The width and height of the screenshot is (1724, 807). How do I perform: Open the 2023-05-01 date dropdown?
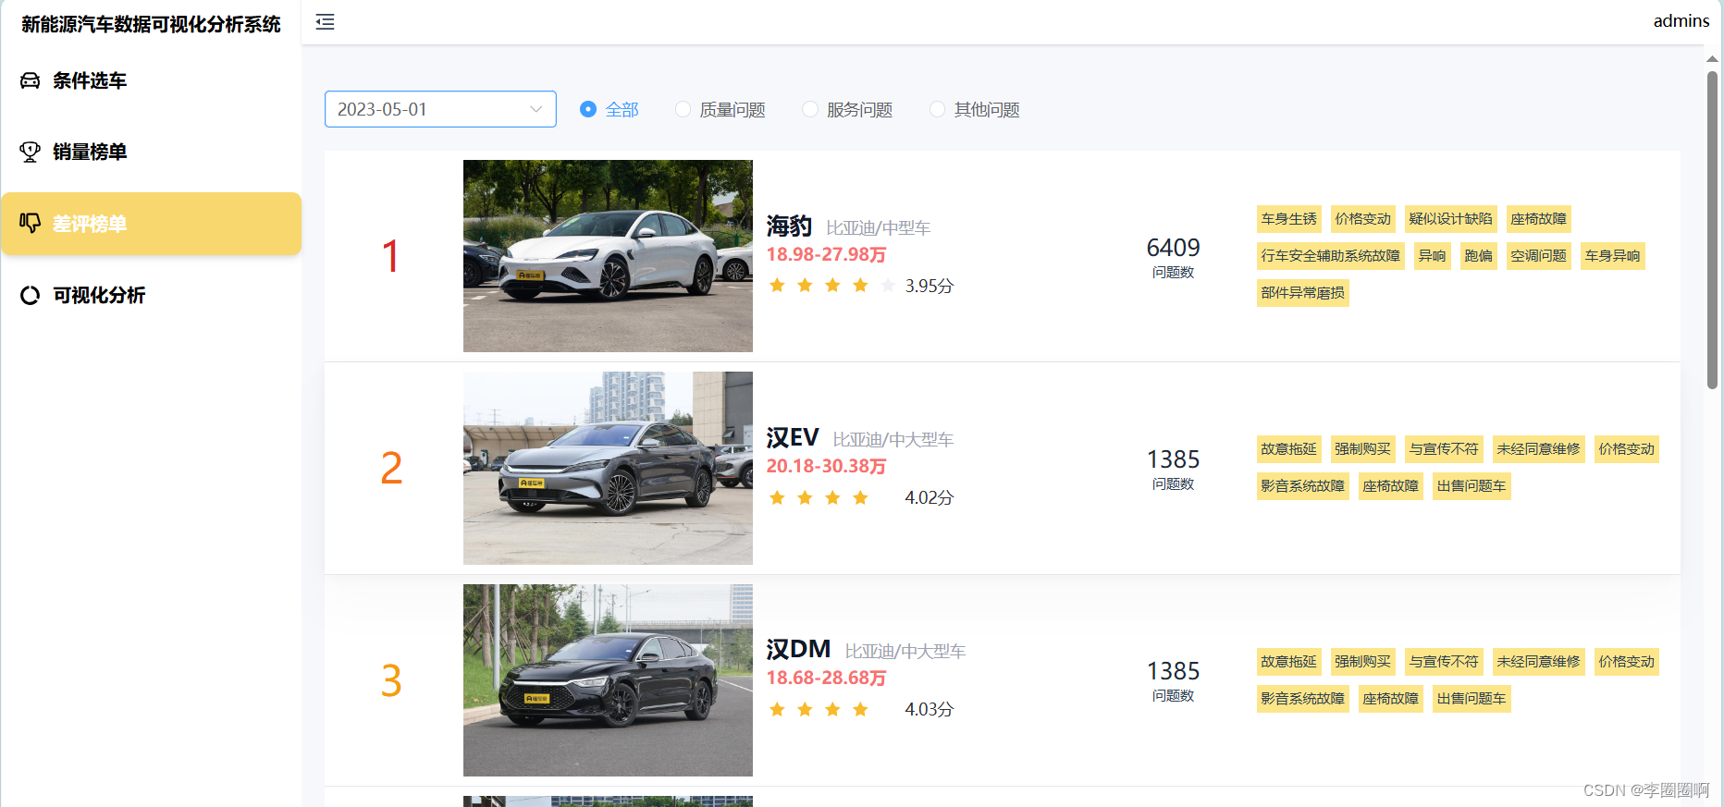tap(440, 109)
